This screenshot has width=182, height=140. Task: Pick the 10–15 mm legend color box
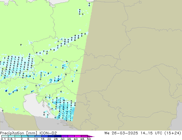tap(38, 136)
